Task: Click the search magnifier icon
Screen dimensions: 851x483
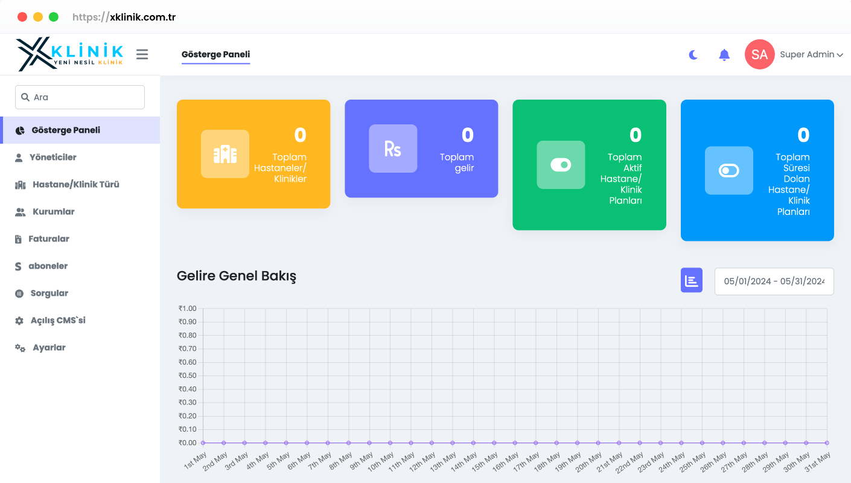Action: [x=25, y=97]
